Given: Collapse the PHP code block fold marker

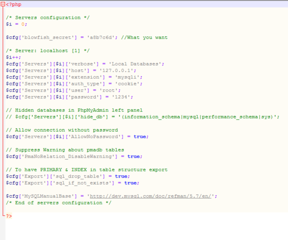Looking at the screenshot, I should point(3,4).
